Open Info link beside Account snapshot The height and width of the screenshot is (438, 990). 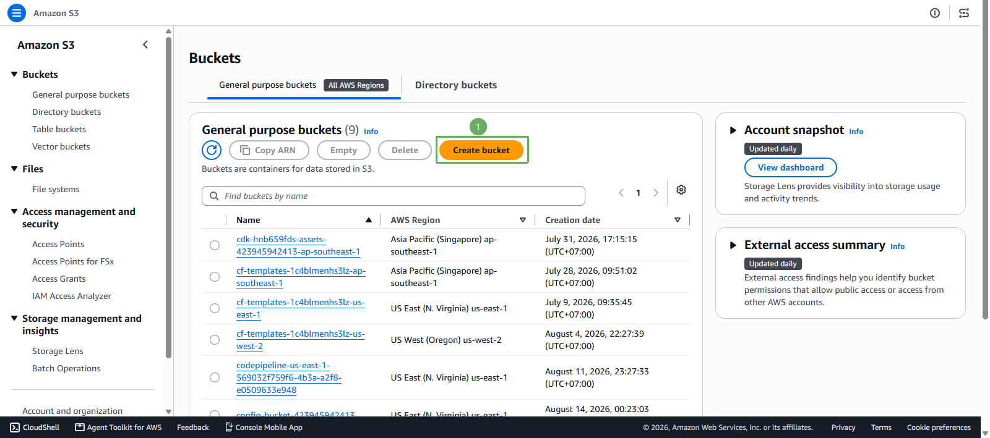coord(856,132)
